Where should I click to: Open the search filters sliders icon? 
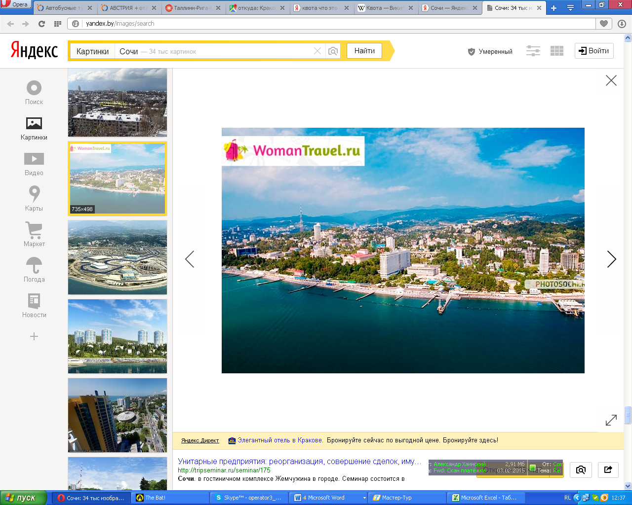pyautogui.click(x=533, y=51)
